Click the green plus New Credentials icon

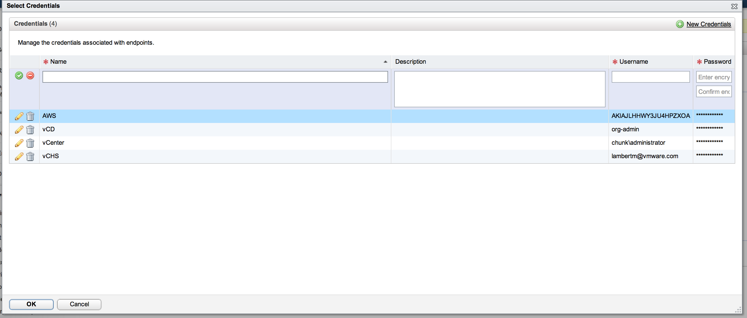coord(680,24)
